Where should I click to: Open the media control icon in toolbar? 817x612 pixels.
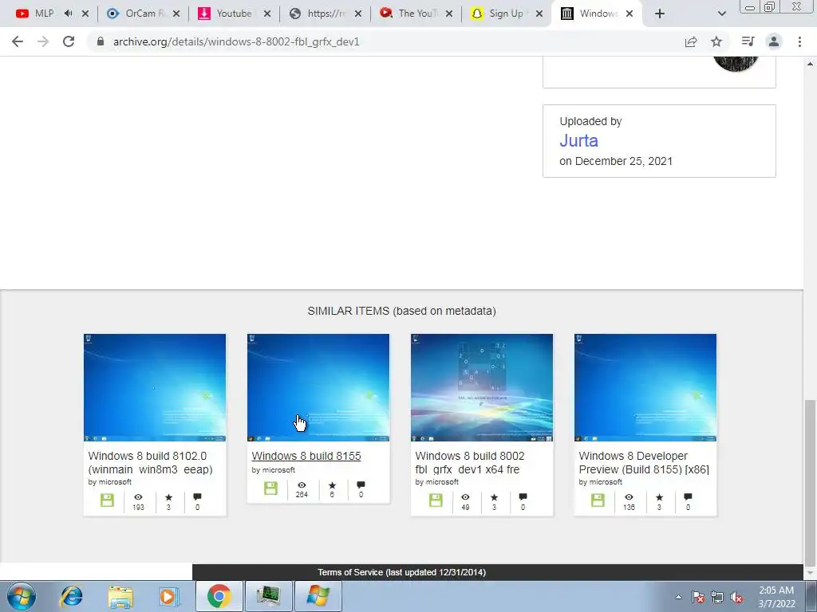[748, 41]
